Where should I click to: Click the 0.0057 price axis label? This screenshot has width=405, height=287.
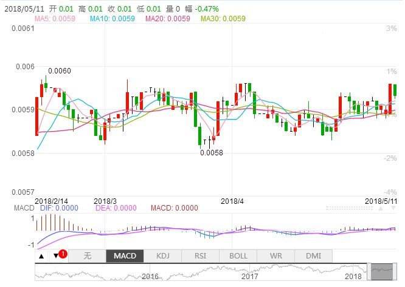[x=23, y=192]
